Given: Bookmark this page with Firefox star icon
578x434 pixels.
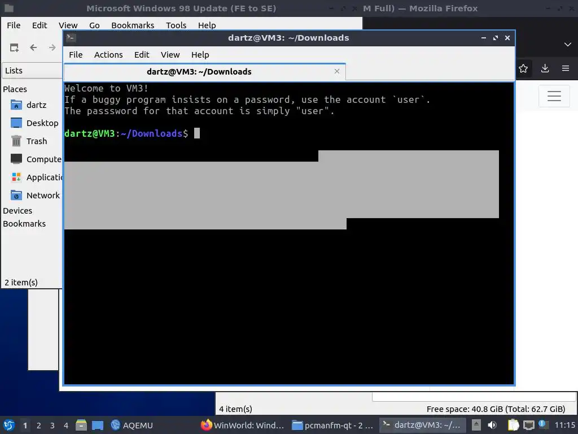Looking at the screenshot, I should pos(523,68).
